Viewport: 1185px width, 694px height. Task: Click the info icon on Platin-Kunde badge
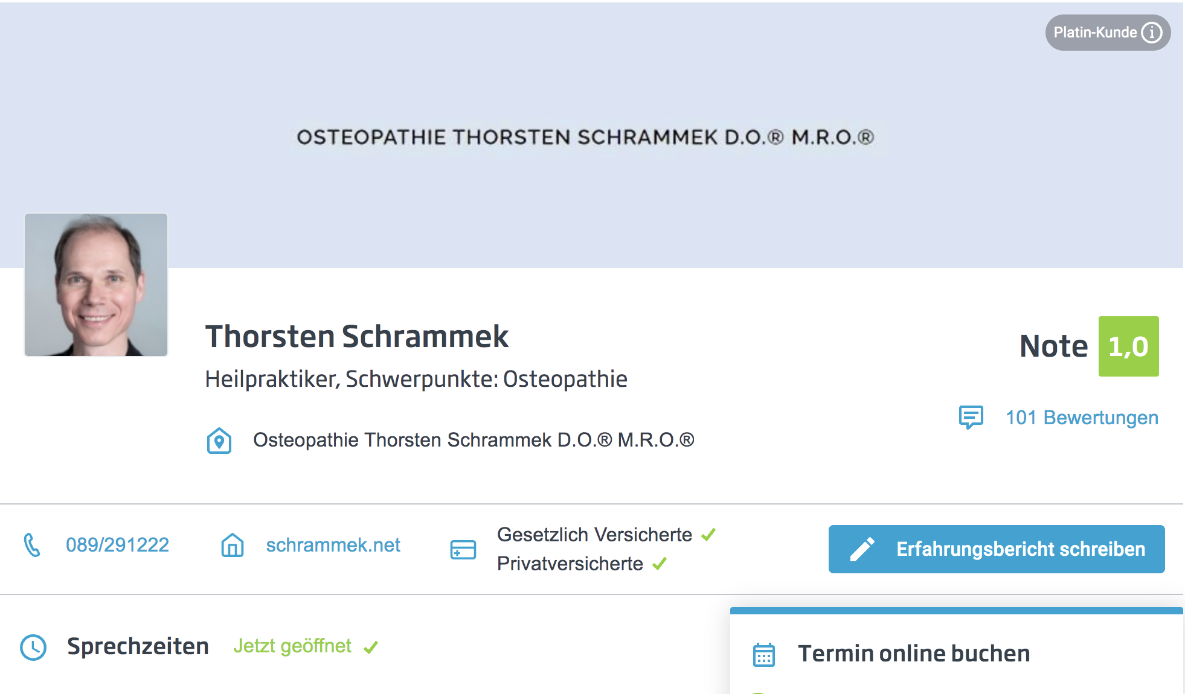[1152, 33]
